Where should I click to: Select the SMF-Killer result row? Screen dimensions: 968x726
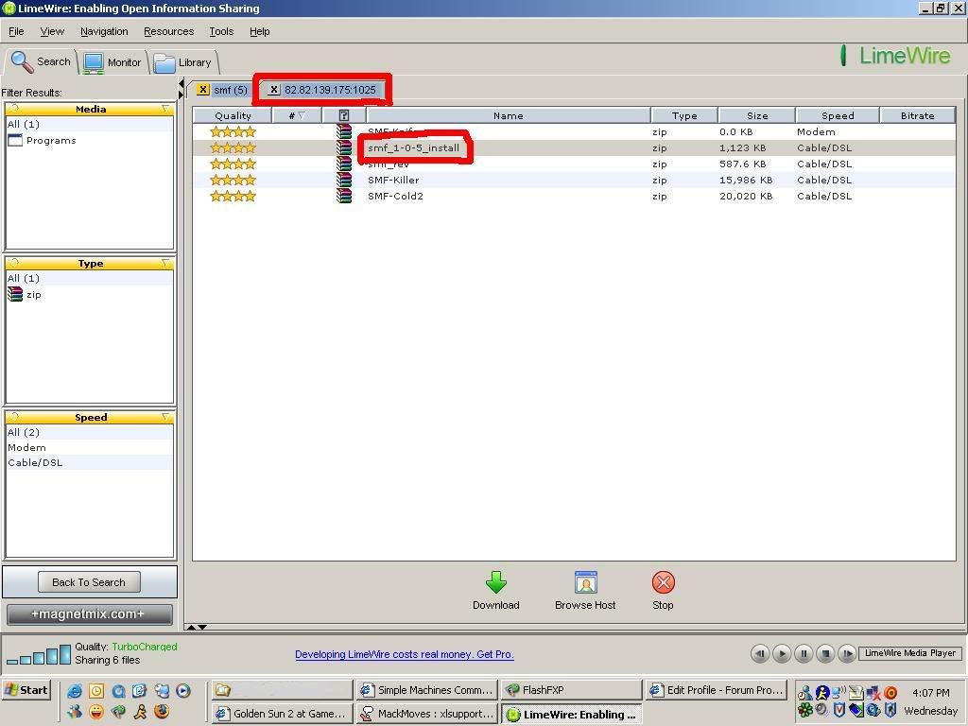pos(574,181)
